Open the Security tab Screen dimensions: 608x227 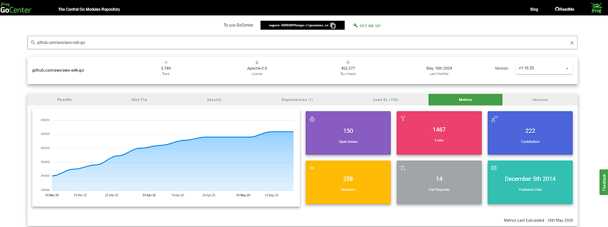pyautogui.click(x=214, y=100)
